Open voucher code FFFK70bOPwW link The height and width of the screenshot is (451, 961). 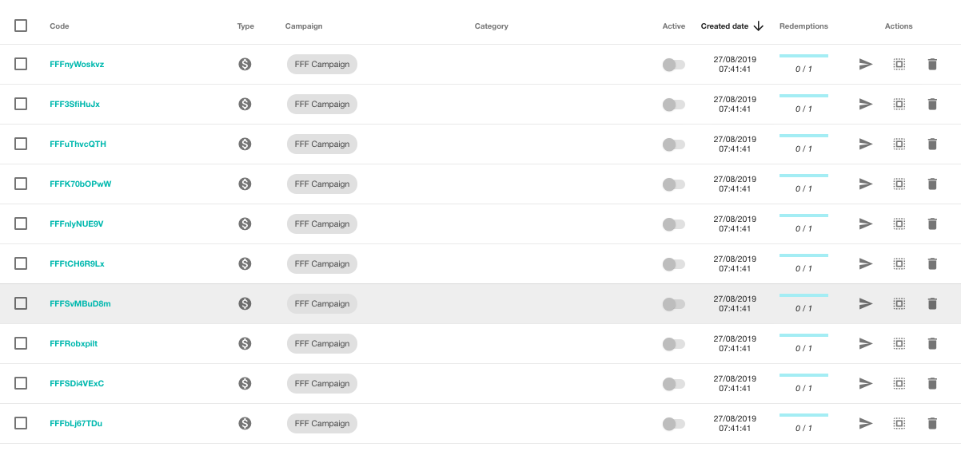[x=81, y=184]
